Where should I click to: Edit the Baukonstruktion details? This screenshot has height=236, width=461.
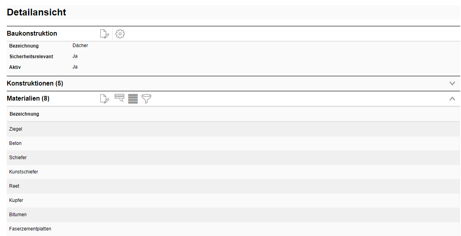click(104, 34)
